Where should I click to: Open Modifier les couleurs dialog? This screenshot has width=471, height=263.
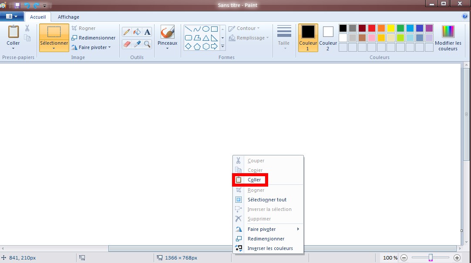[x=448, y=38]
